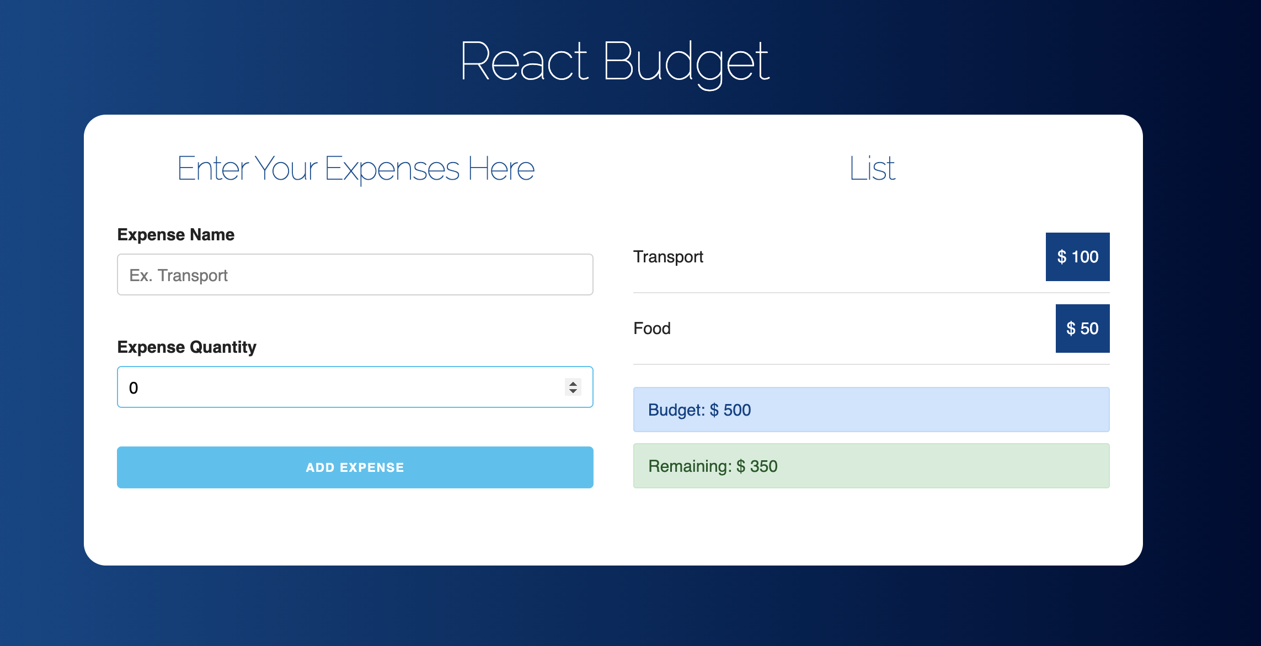1261x646 pixels.
Task: Click the Remaining: $ 350 banner
Action: 871,466
